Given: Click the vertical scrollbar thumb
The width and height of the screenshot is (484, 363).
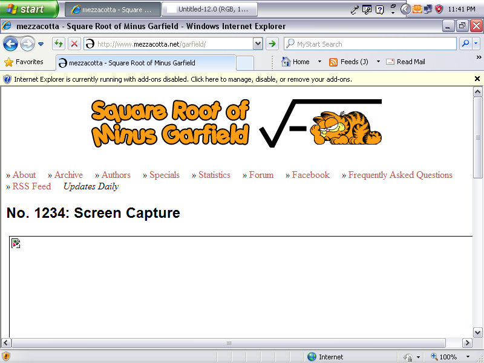Looking at the screenshot, I should point(477,137).
